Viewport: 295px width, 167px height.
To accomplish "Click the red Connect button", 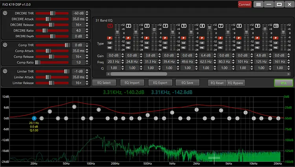I will 245,4.
